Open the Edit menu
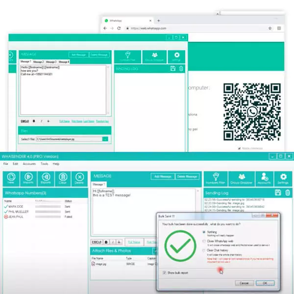This screenshot has width=294, height=294. click(15, 164)
